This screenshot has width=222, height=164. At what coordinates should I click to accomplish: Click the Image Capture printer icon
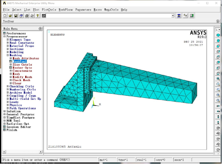tap(27, 16)
